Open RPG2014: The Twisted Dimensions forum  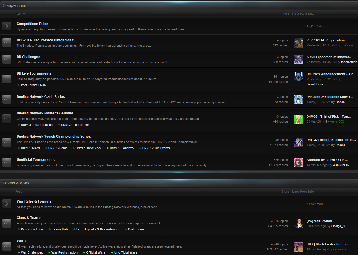(x=45, y=40)
